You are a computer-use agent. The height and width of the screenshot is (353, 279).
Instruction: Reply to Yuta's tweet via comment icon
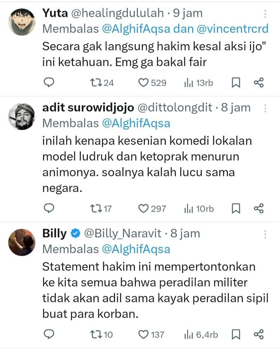click(49, 82)
